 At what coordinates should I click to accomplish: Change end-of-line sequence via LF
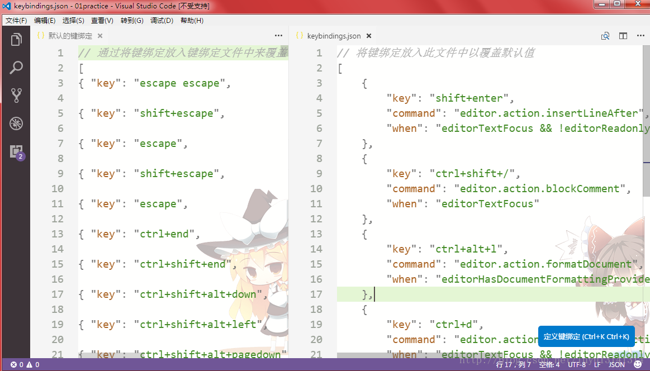click(x=597, y=365)
